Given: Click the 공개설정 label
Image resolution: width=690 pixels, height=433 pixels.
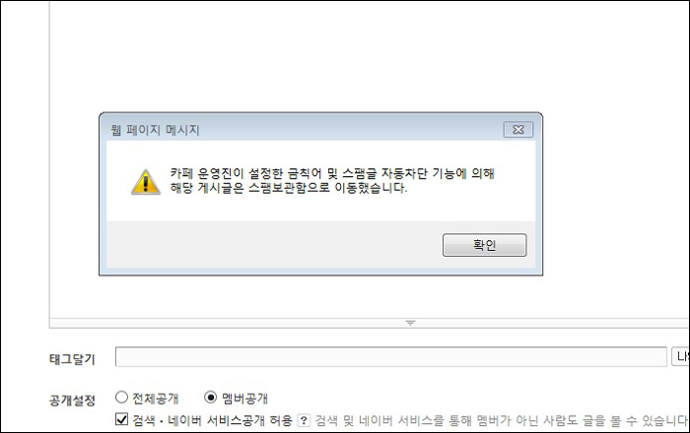Looking at the screenshot, I should click(x=72, y=401).
